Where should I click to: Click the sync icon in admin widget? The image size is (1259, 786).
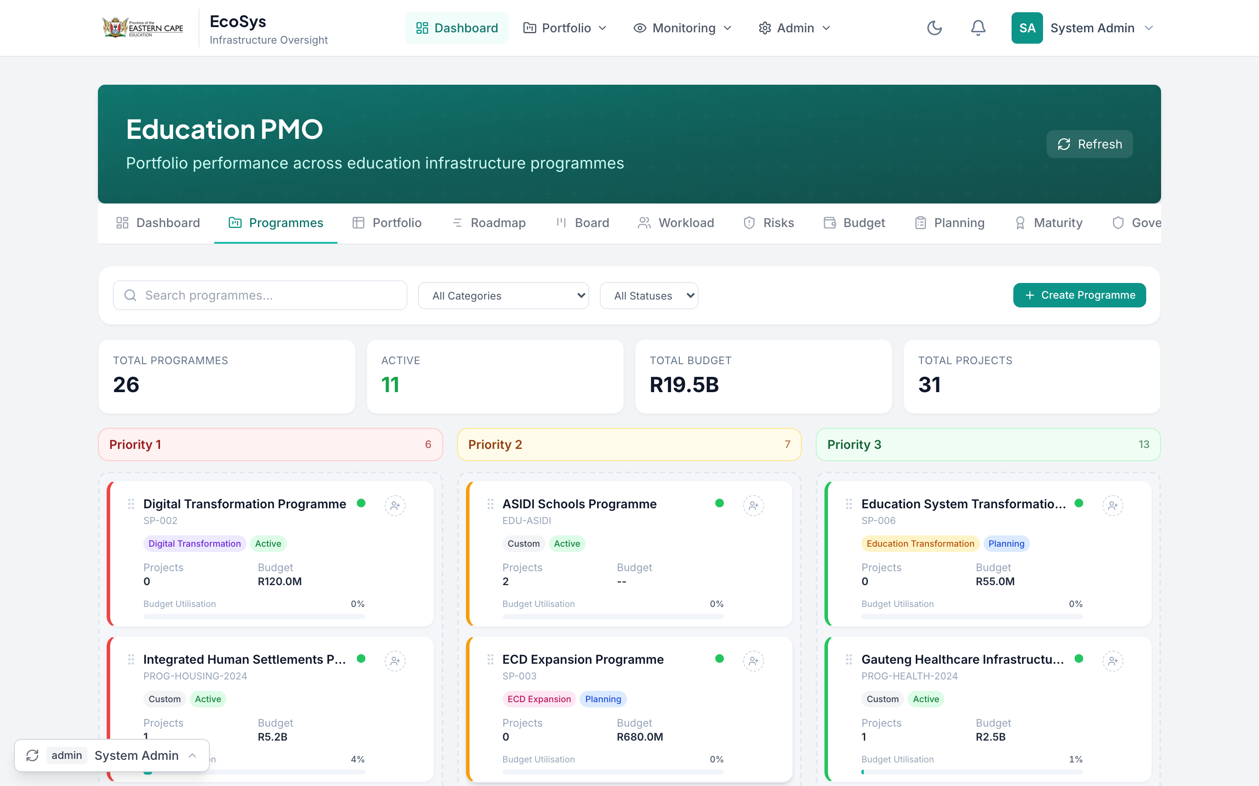pyautogui.click(x=32, y=755)
